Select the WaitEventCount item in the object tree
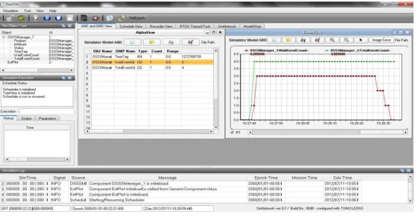 [26, 55]
